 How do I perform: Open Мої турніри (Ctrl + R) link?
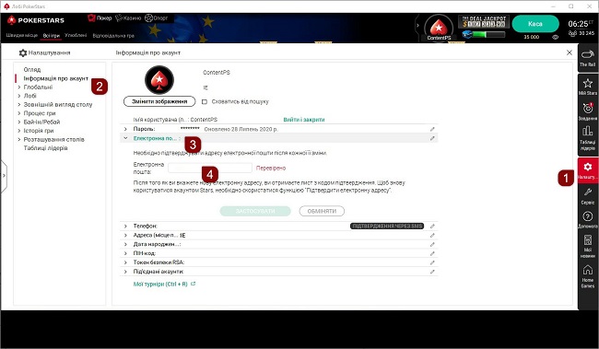coord(164,285)
